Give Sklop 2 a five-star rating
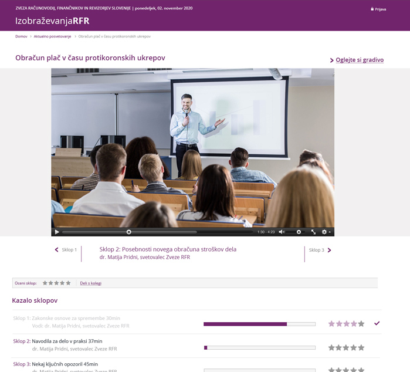 pyautogui.click(x=361, y=347)
